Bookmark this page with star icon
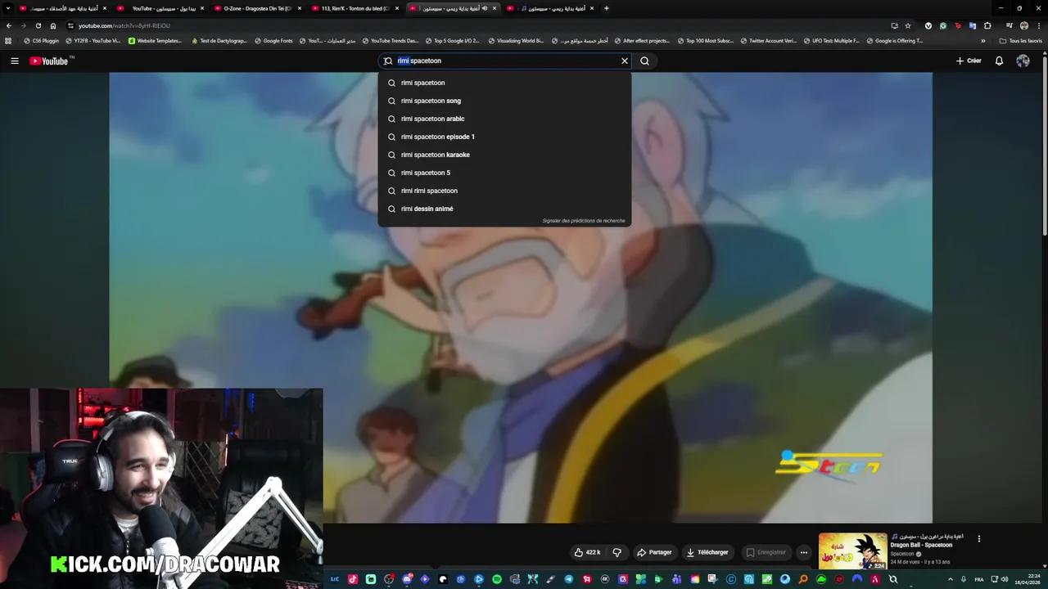1048x589 pixels. point(908,25)
